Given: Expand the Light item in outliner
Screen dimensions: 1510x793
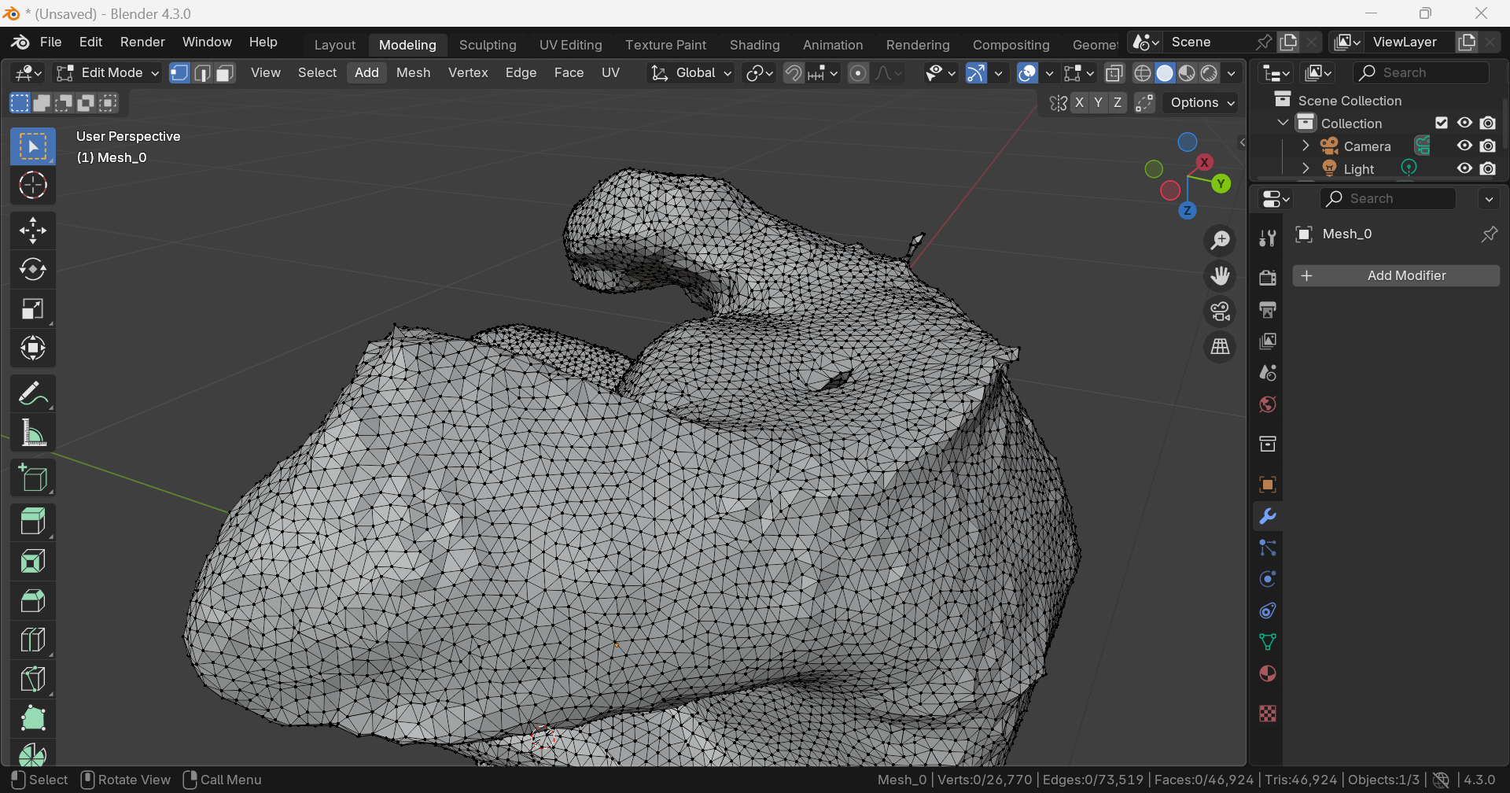Looking at the screenshot, I should click(x=1306, y=169).
